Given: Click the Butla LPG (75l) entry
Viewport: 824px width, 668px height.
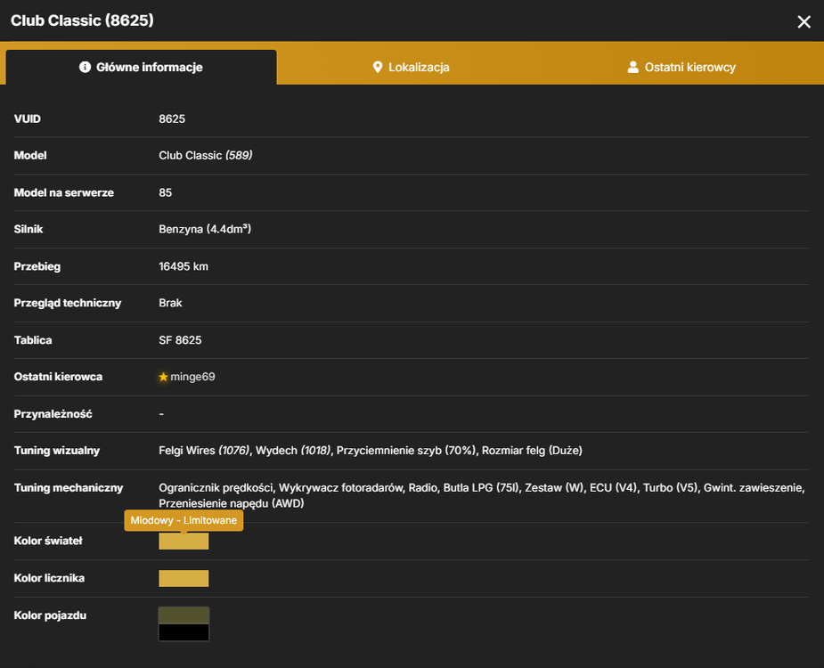Looking at the screenshot, I should (481, 488).
